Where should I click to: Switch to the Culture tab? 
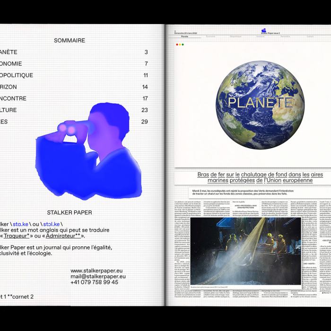pos(310,36)
